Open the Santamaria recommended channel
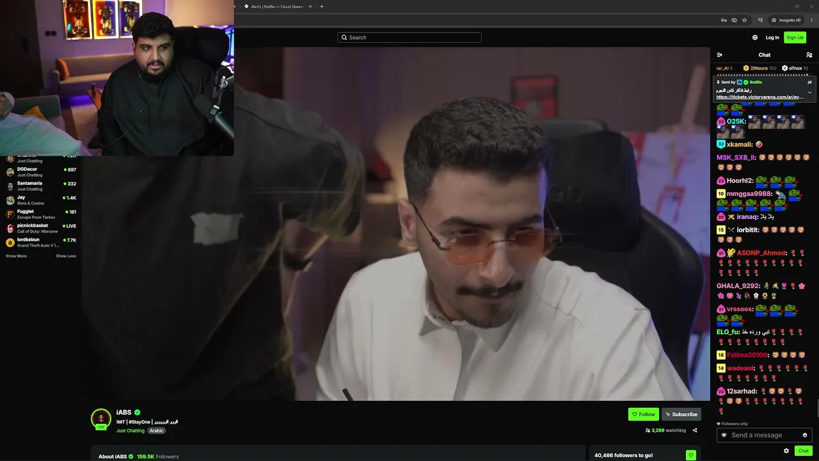The height and width of the screenshot is (461, 819). (x=41, y=186)
